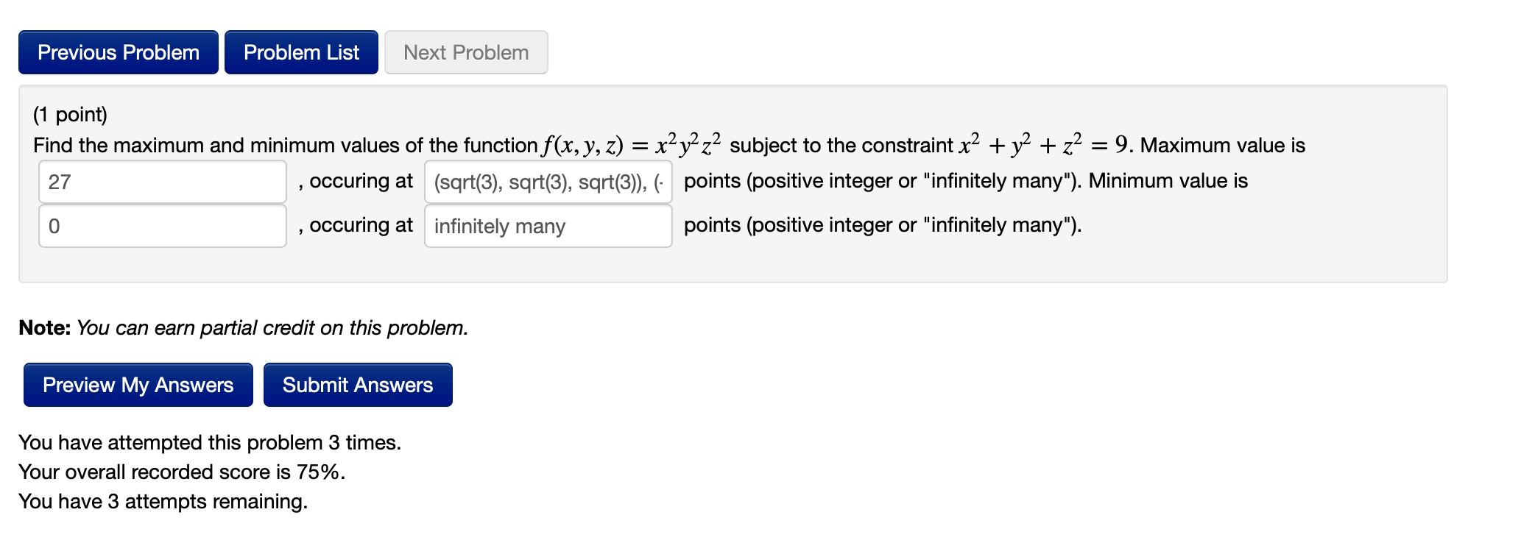This screenshot has height=540, width=1521.
Task: Select the minimum value input containing 0
Action: [x=161, y=226]
